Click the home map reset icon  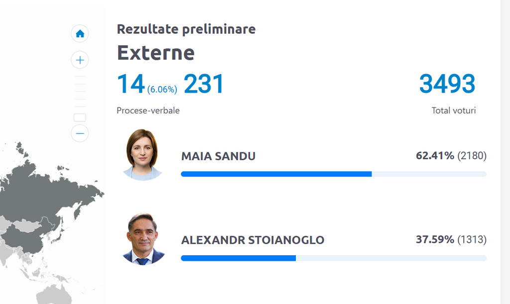coord(80,33)
